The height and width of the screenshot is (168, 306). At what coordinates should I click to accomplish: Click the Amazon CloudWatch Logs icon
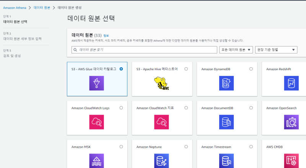(x=96, y=122)
